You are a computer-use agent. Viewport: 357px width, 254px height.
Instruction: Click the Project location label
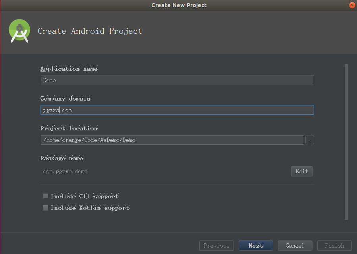click(69, 128)
